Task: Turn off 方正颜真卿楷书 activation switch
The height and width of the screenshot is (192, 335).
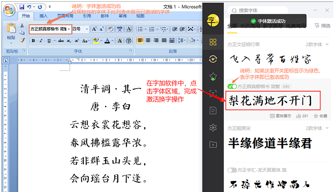Action: 232,86
